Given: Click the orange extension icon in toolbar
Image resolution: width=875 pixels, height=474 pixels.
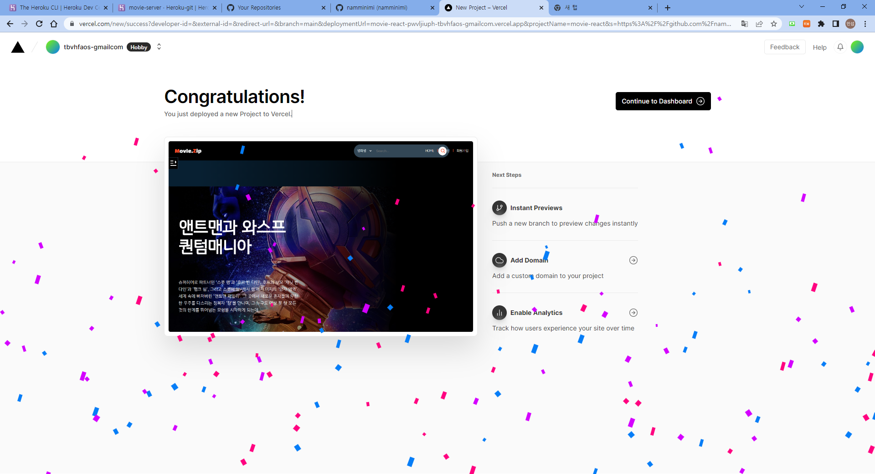Looking at the screenshot, I should pyautogui.click(x=807, y=24).
